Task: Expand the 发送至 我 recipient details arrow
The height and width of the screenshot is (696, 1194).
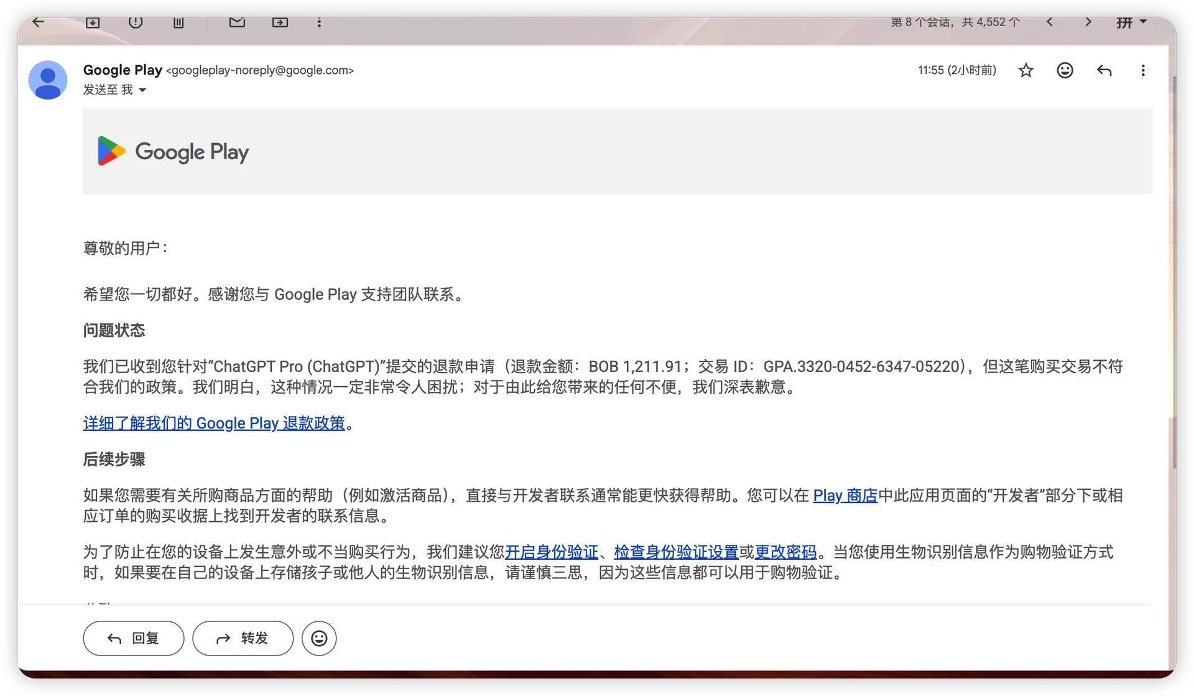Action: 142,90
